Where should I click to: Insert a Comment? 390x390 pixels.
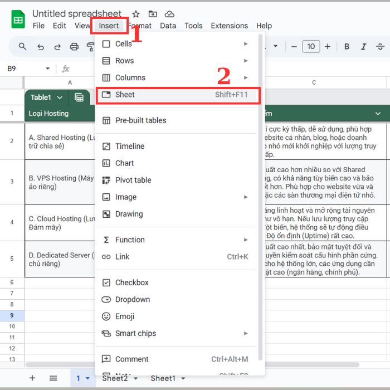[177, 359]
